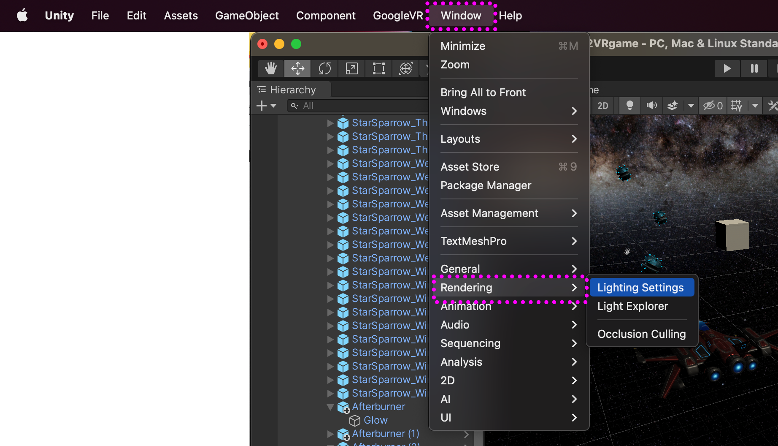Click the Pause button
778x446 pixels.
coord(754,68)
